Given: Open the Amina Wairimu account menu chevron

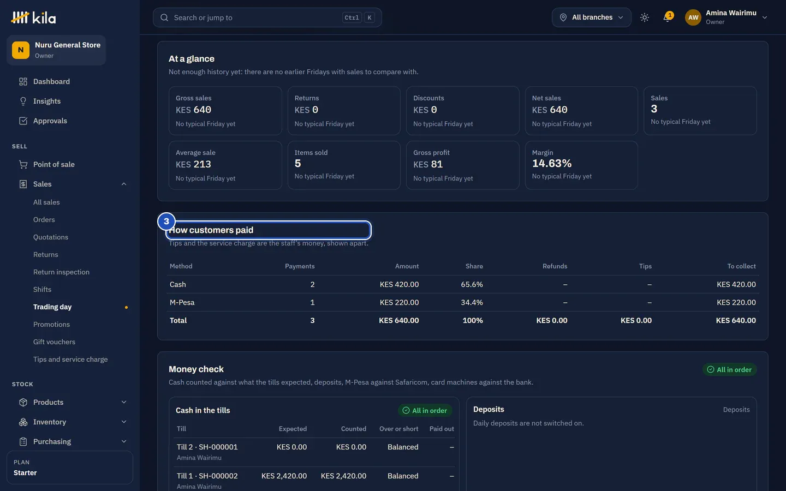Looking at the screenshot, I should [x=765, y=17].
